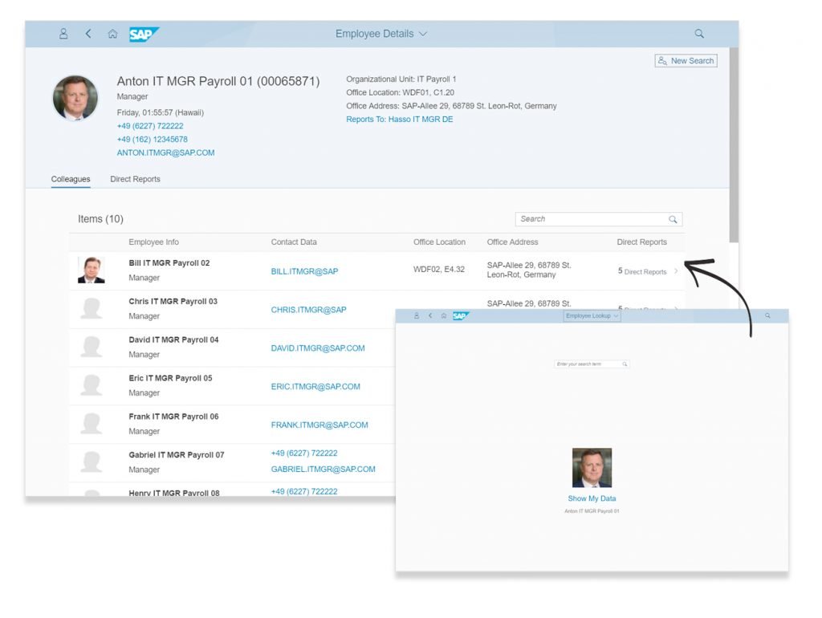Click the profile icon in the Employee Lookup window
822x618 pixels.
tap(416, 315)
